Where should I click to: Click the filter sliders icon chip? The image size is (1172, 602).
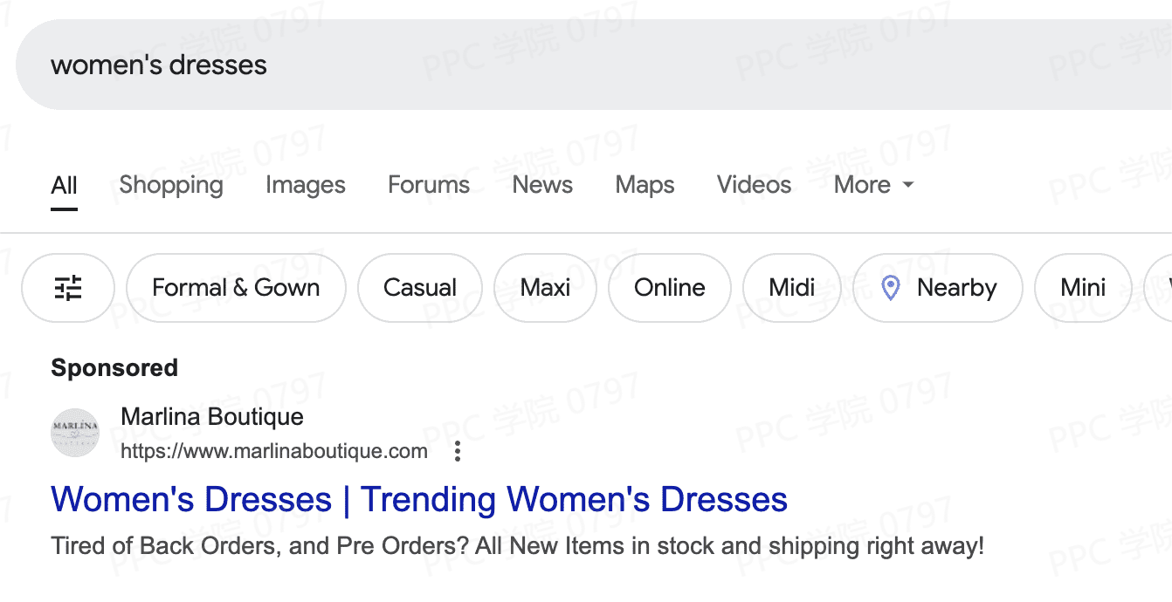tap(68, 288)
